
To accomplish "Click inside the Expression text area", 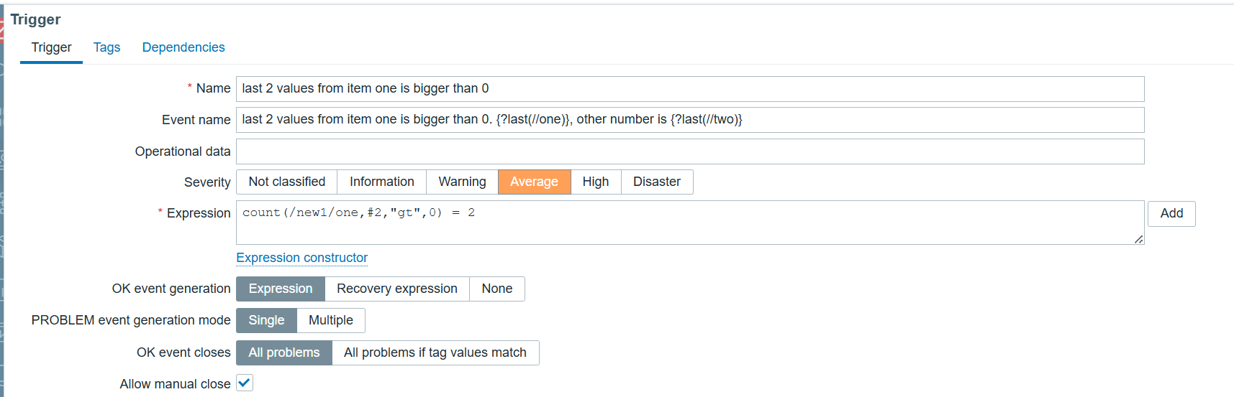I will click(689, 223).
